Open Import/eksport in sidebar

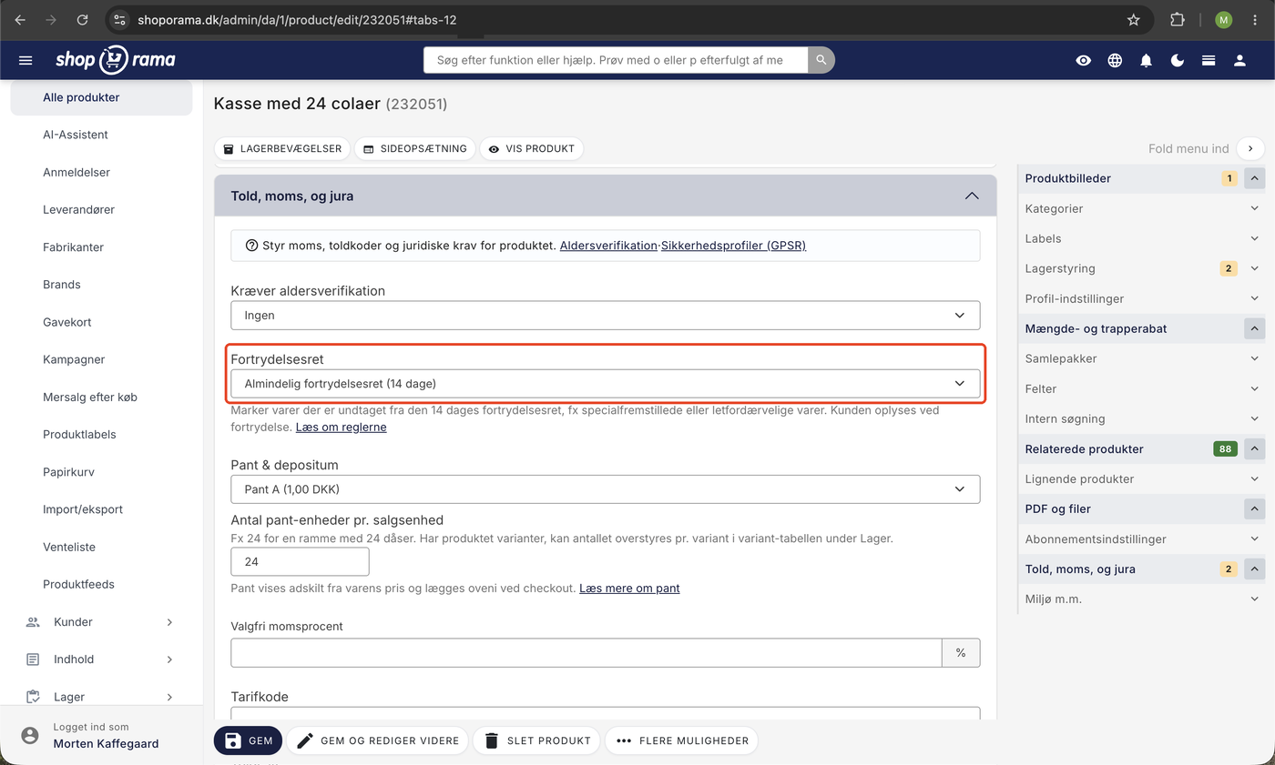point(83,509)
